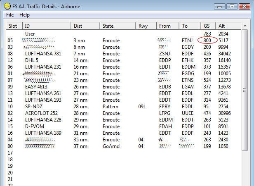Select the User row

tap(123, 34)
